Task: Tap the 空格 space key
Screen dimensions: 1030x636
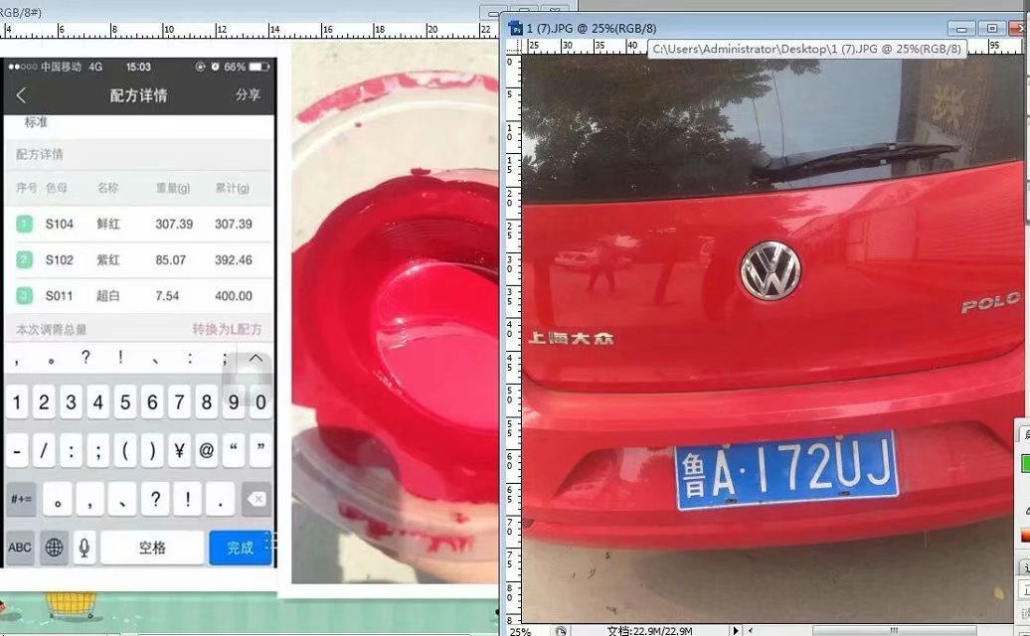Action: [152, 548]
